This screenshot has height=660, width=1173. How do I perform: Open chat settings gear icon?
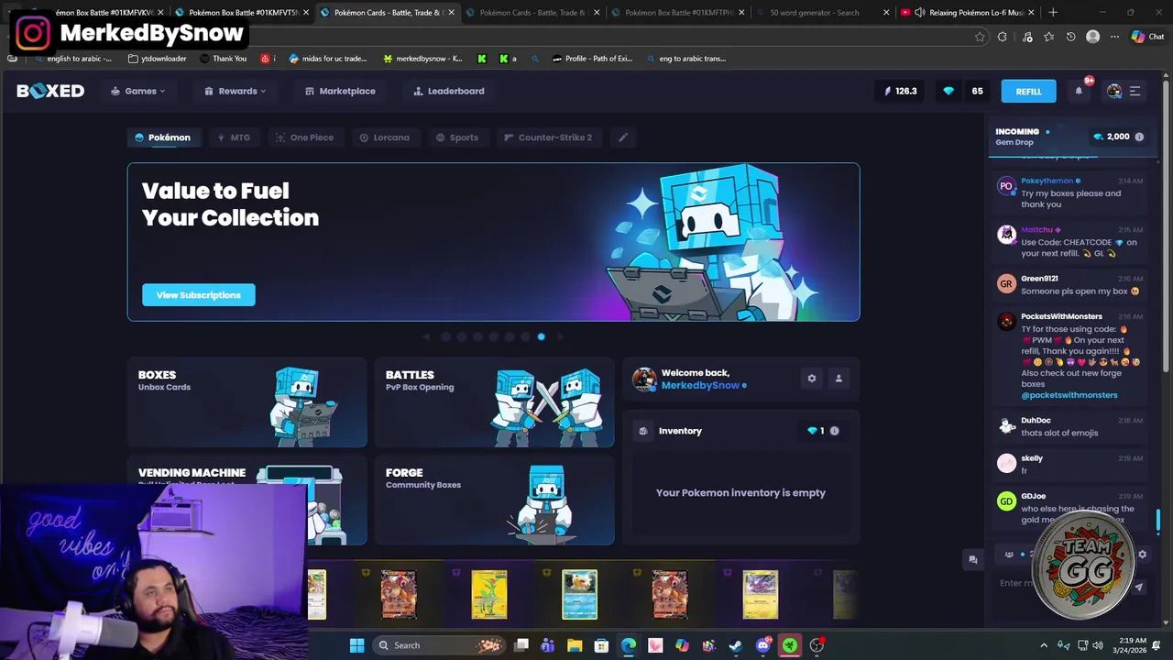pyautogui.click(x=1142, y=555)
